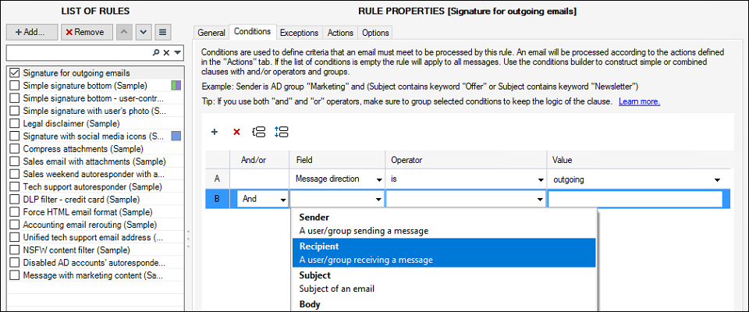Switch to the General tab
749x312 pixels.
pyautogui.click(x=211, y=33)
